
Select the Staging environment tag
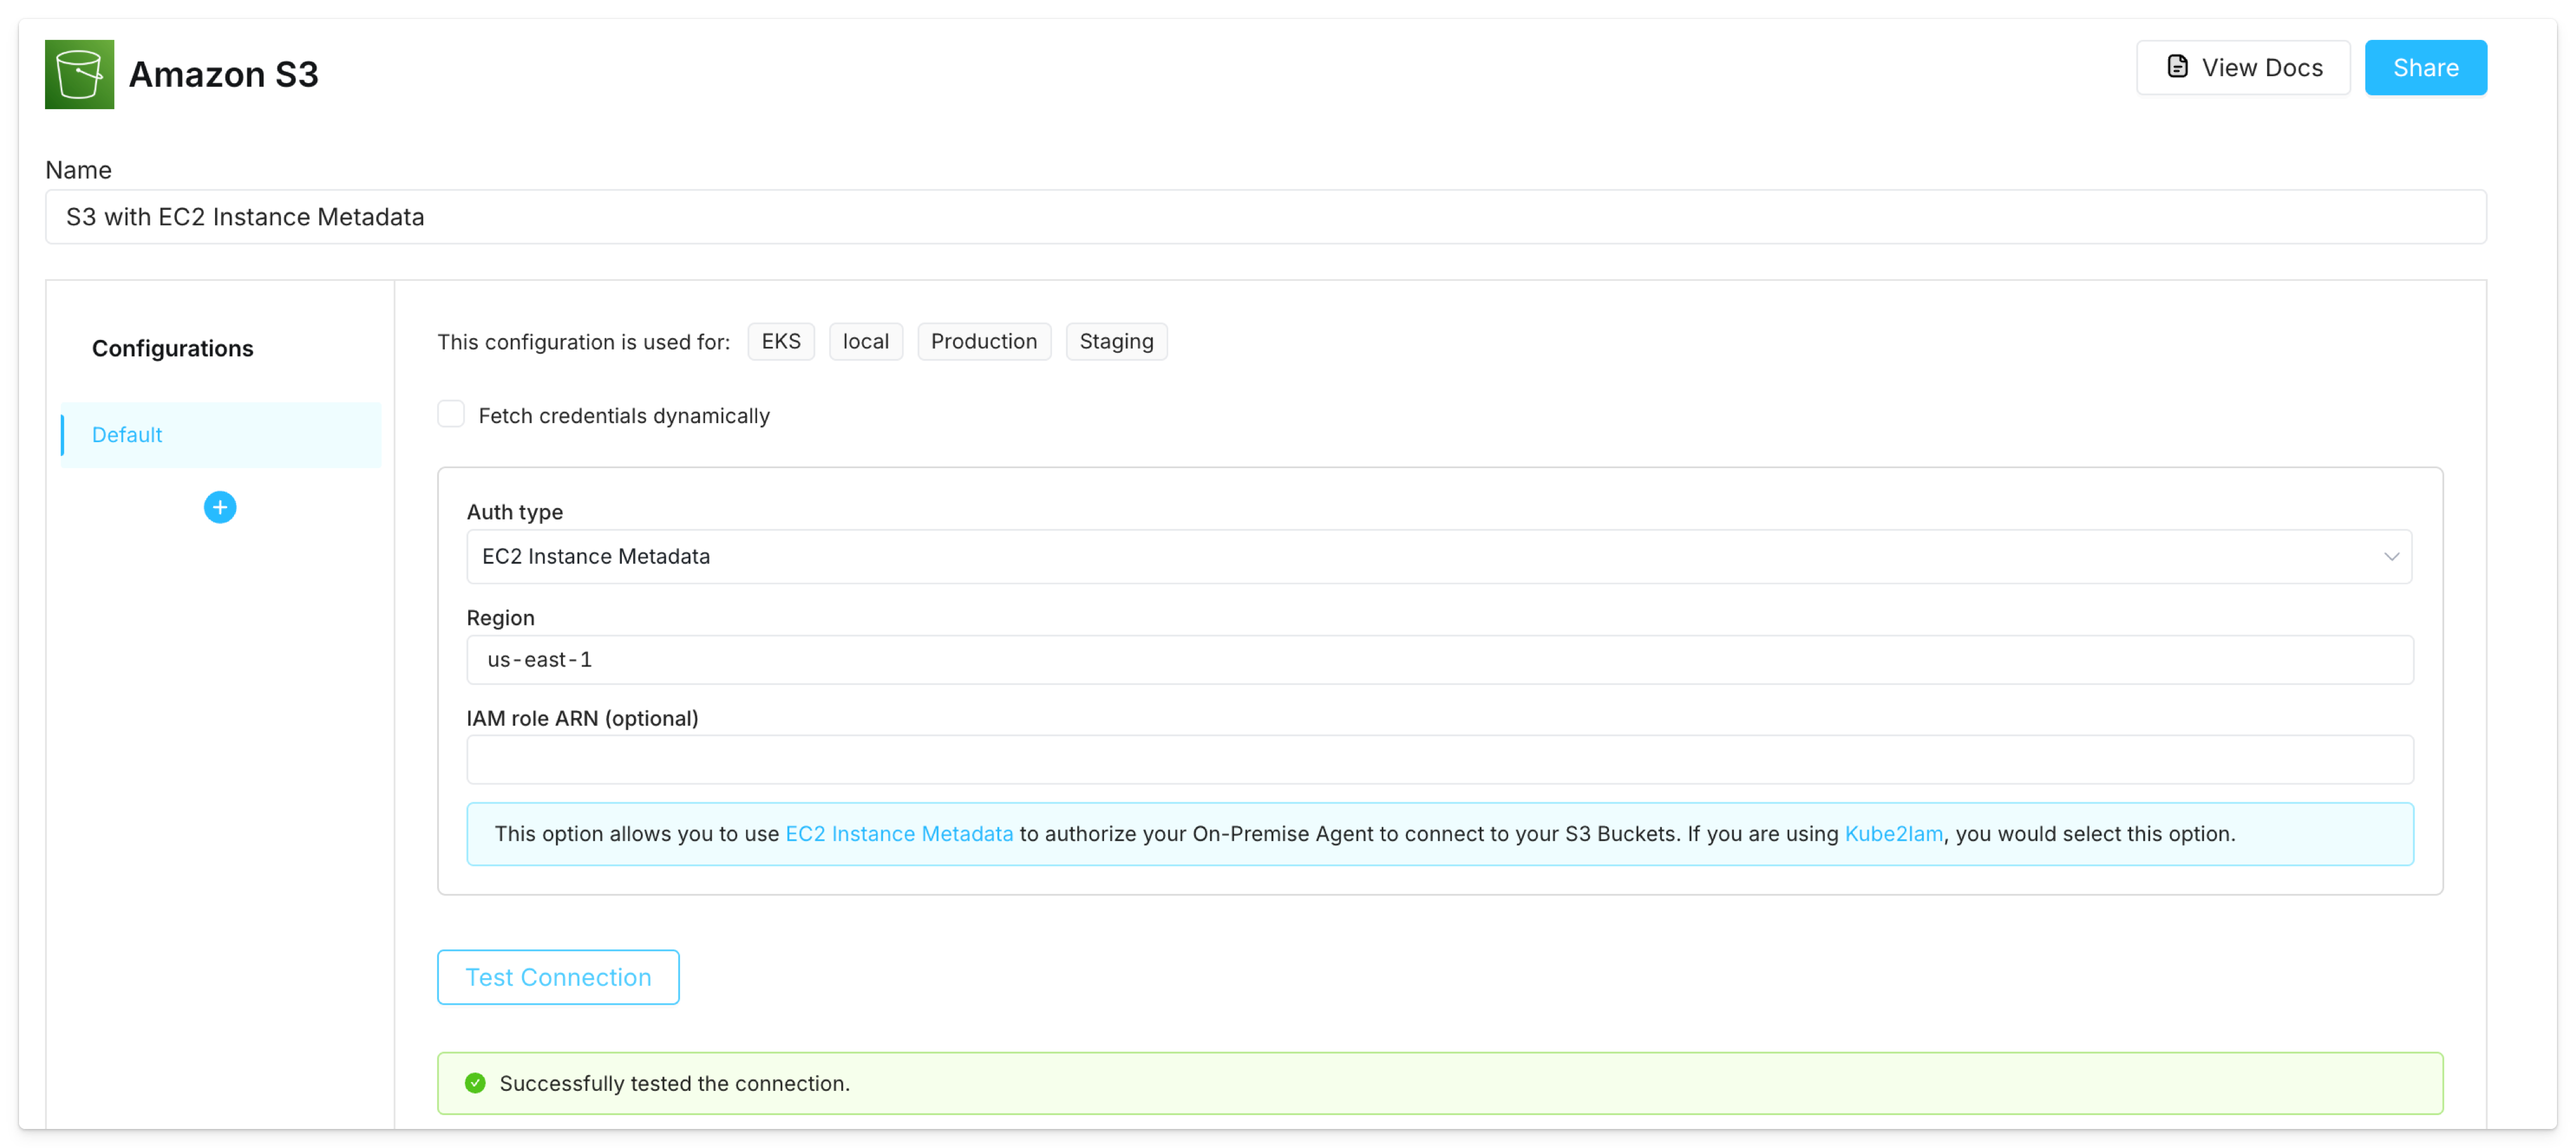1116,341
